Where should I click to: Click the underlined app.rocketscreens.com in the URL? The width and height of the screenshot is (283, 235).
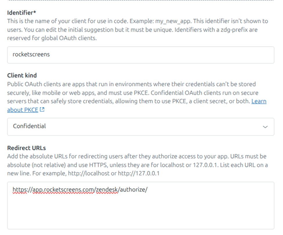click(63, 190)
